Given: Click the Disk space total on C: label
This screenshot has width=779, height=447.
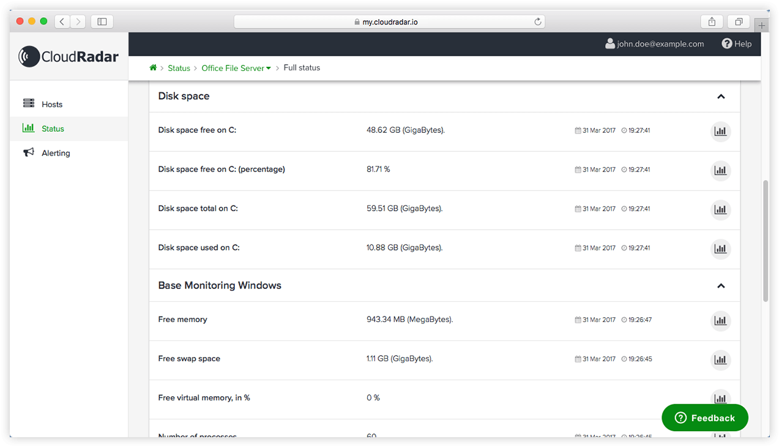Looking at the screenshot, I should [198, 208].
